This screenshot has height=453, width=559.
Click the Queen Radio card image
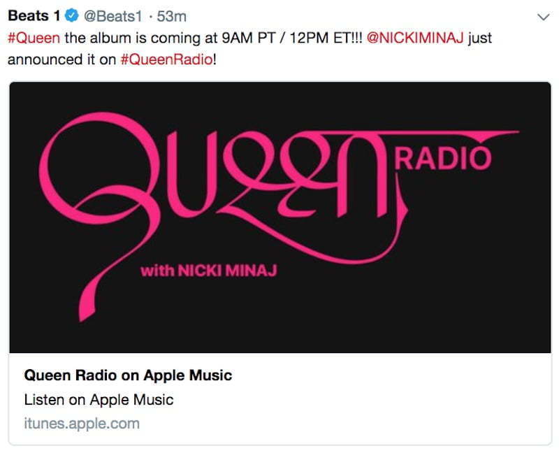pos(280,217)
